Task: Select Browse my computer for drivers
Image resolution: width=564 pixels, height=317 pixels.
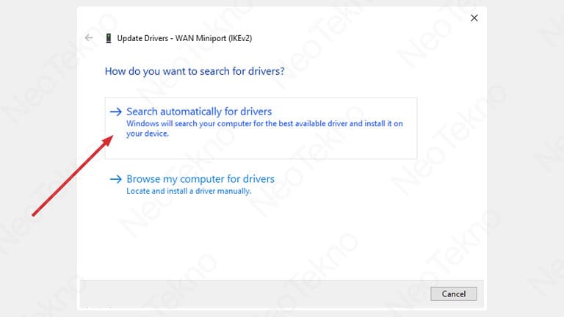Action: 200,179
